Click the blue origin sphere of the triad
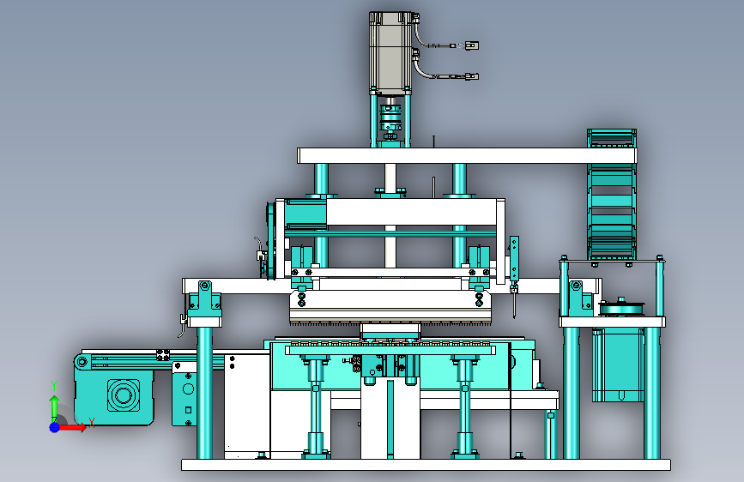The height and width of the screenshot is (482, 744). (x=54, y=427)
